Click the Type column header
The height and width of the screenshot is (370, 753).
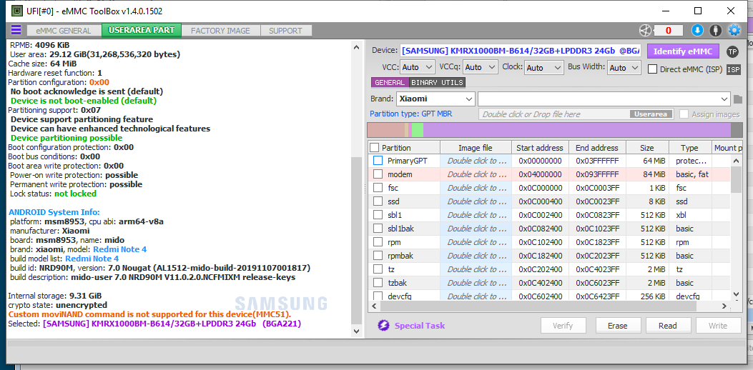pyautogui.click(x=689, y=148)
